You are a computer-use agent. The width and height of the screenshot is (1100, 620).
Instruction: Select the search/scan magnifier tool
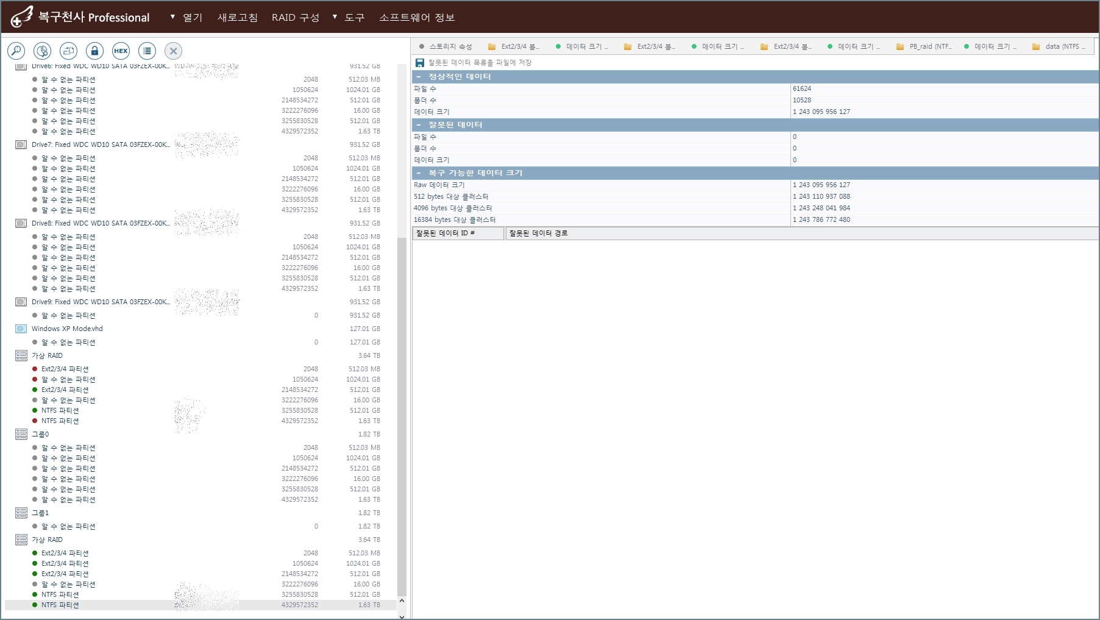[16, 51]
